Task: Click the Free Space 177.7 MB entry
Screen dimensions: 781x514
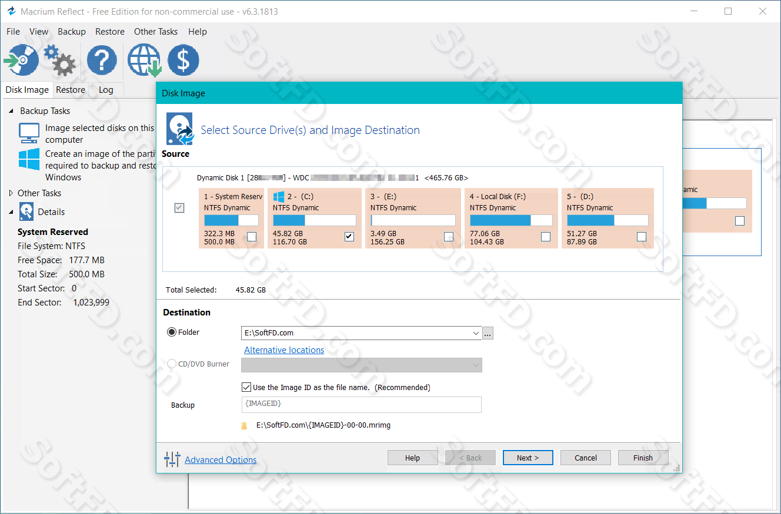Action: (x=61, y=260)
